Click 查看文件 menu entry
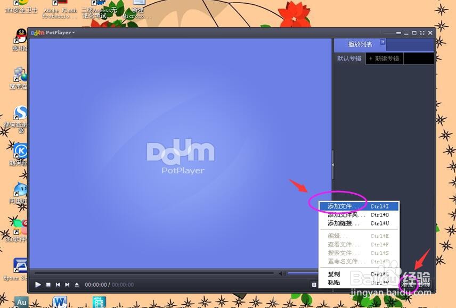The width and height of the screenshot is (456, 308). pyautogui.click(x=359, y=244)
